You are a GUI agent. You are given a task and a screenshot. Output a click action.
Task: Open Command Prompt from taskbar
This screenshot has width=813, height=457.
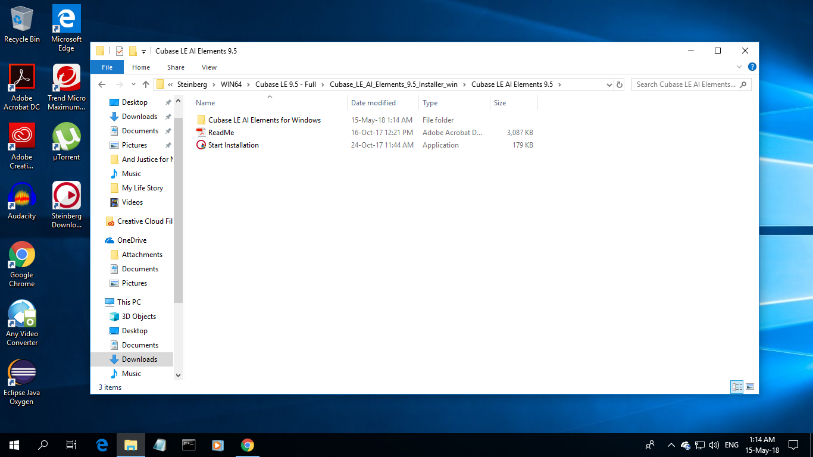click(x=189, y=445)
